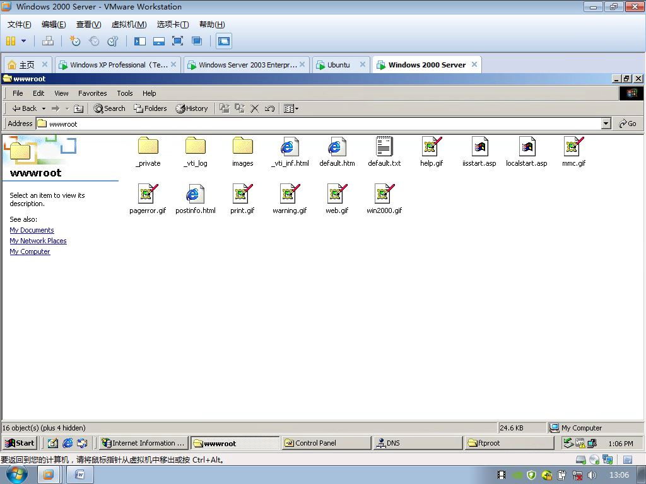
Task: Open VMware 虚拟机(M) menu
Action: pos(129,25)
